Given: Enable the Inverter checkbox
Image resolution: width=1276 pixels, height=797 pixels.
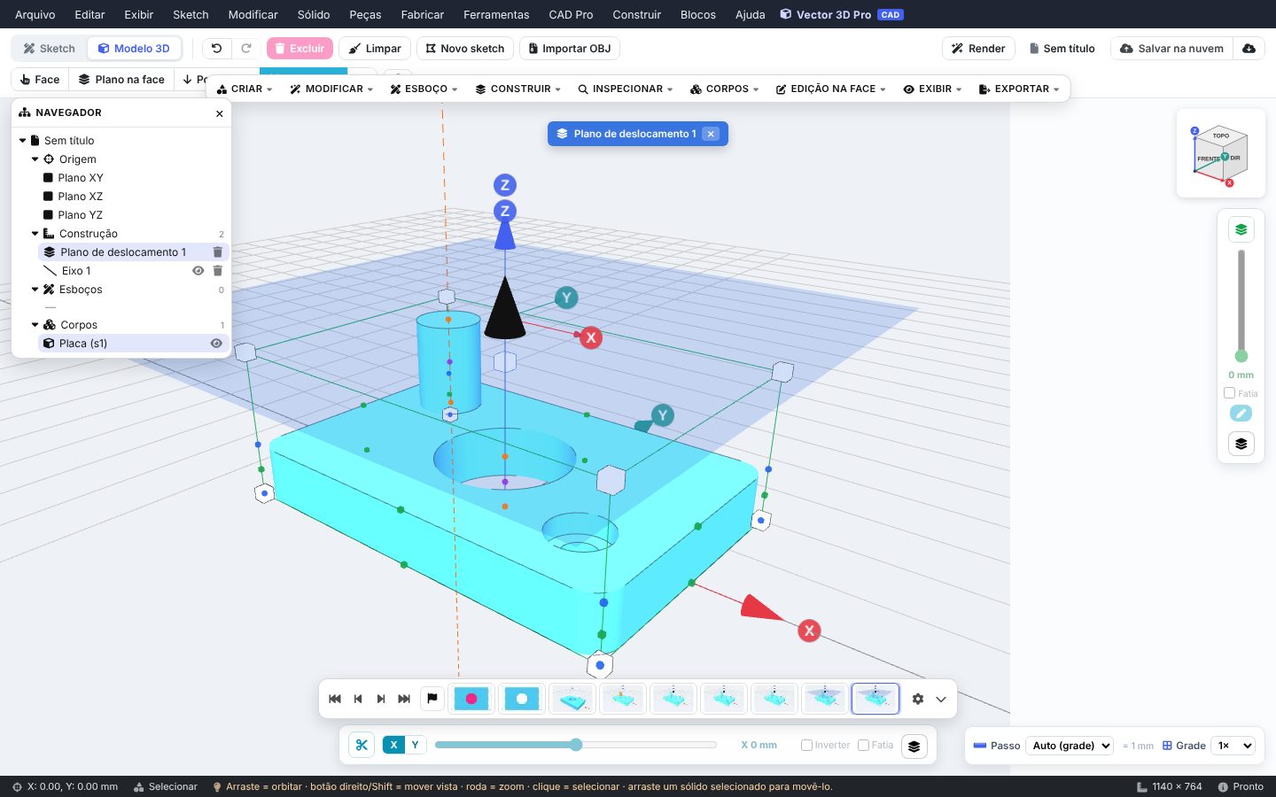Looking at the screenshot, I should coord(806,746).
